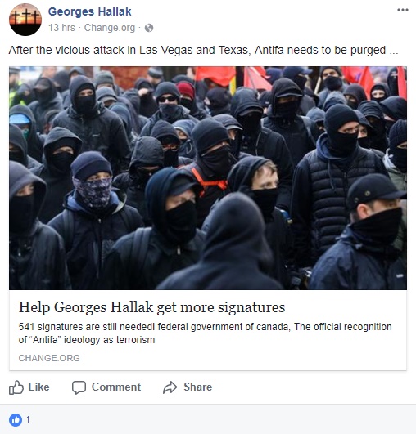Expand the truncated post text ellipsis

pyautogui.click(x=394, y=51)
